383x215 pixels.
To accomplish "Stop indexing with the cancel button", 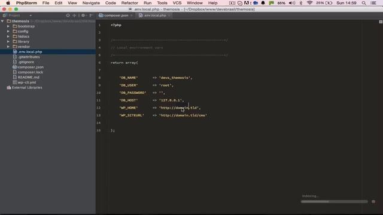I will click(x=373, y=202).
